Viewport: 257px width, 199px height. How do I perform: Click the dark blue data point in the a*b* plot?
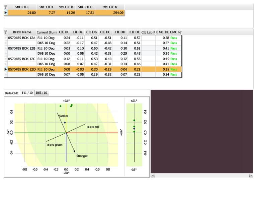65,123
